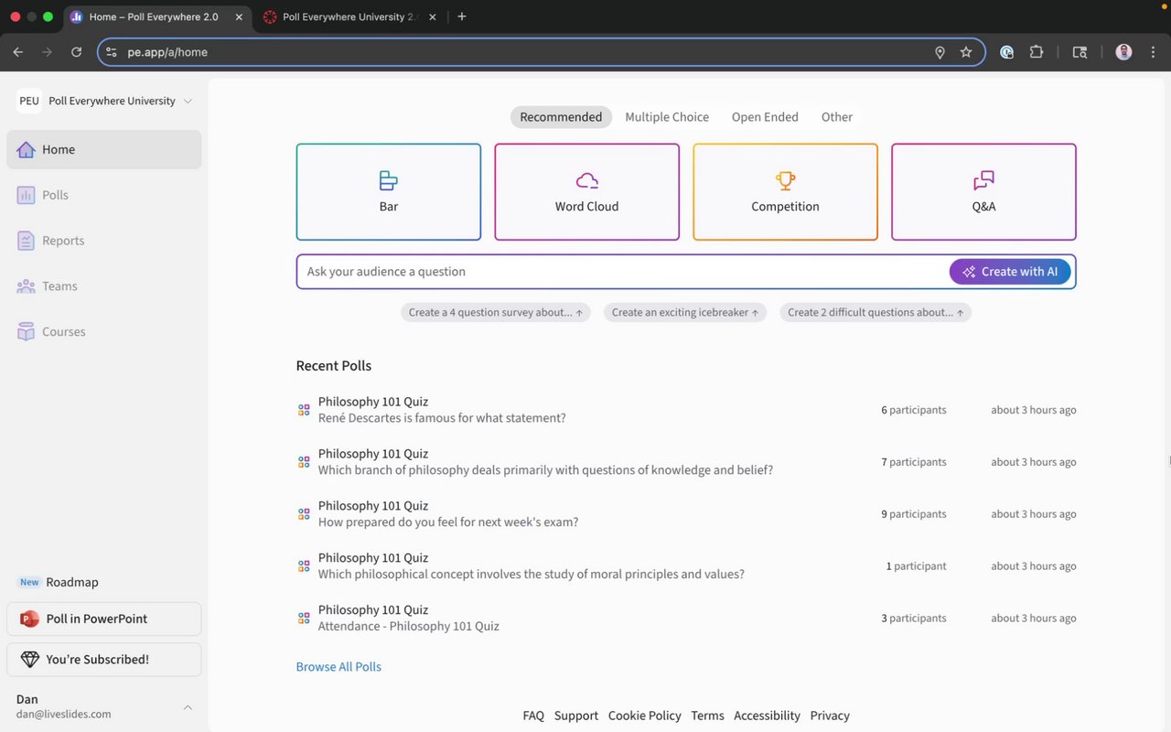
Task: Click the AI sparkle icon
Action: pyautogui.click(x=970, y=272)
